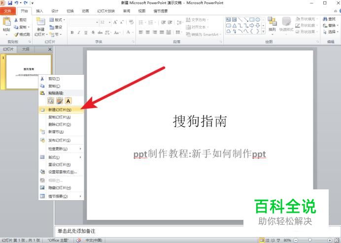Select the right arrow shape in gallery
The image size is (341, 243).
(252, 26)
